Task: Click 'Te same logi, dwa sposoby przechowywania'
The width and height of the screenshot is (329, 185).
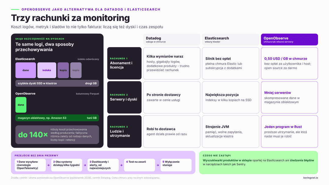Action: (44, 47)
